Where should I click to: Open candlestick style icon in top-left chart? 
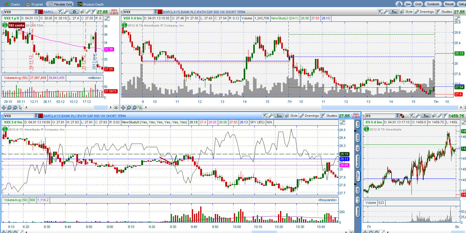pos(83,12)
